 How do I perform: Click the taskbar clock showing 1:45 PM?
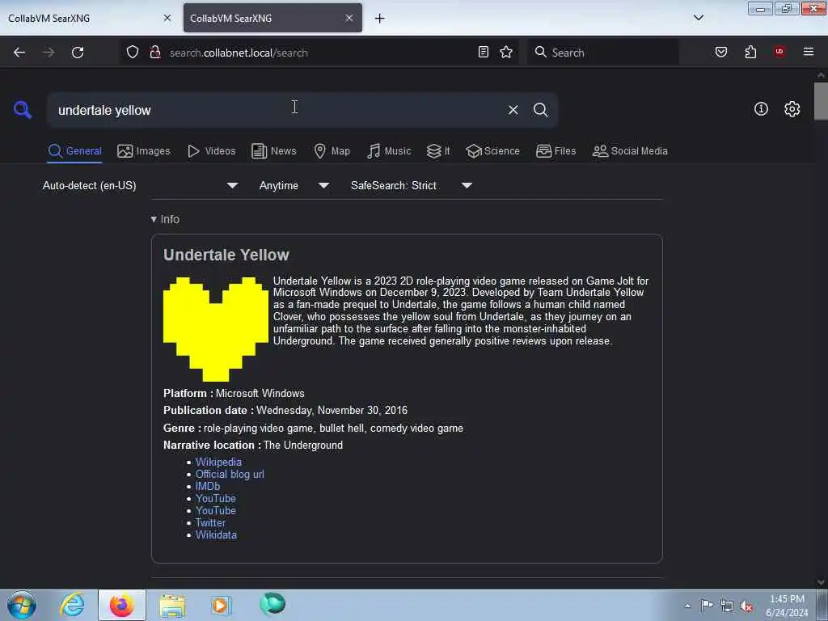click(x=787, y=606)
